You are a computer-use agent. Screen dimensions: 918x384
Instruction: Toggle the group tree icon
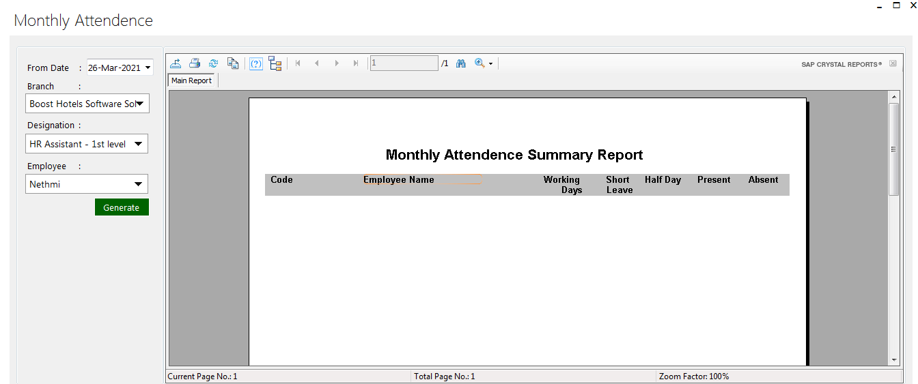point(275,63)
